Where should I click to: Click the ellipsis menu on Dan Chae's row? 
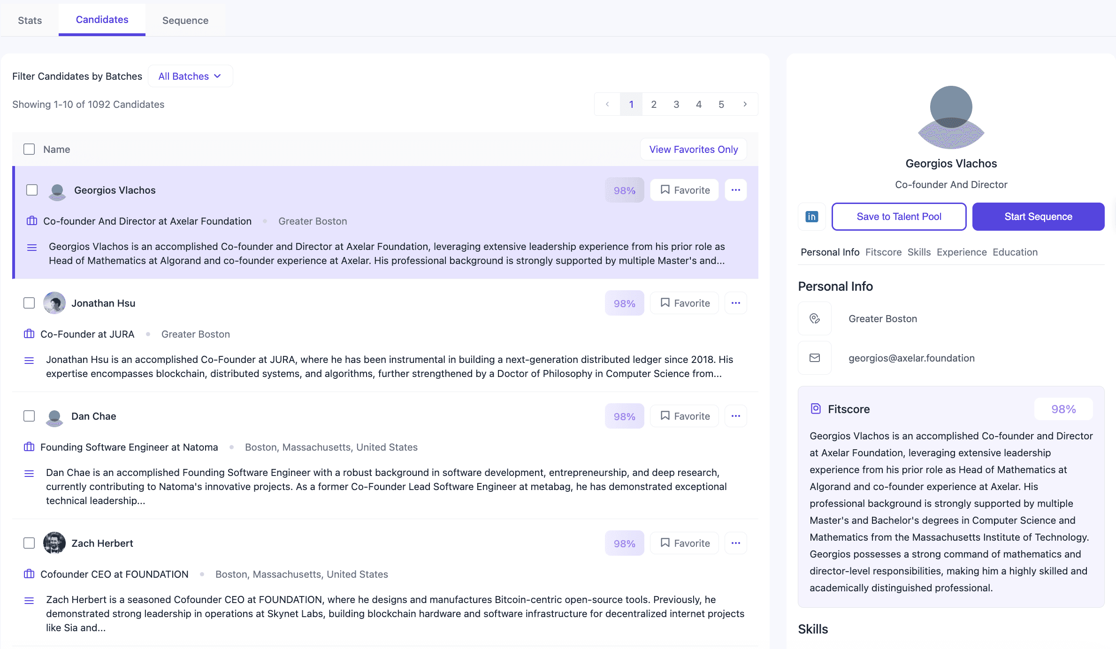[x=735, y=416]
